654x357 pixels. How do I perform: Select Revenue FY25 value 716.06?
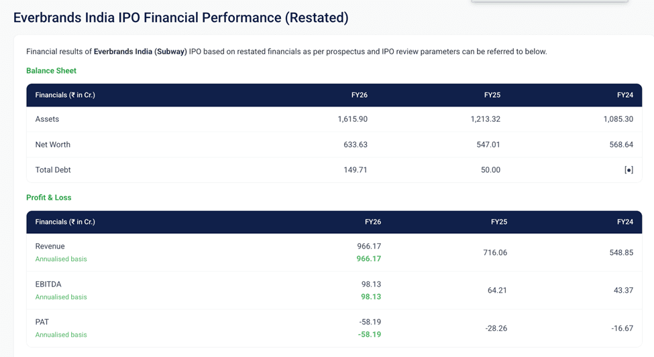point(495,253)
